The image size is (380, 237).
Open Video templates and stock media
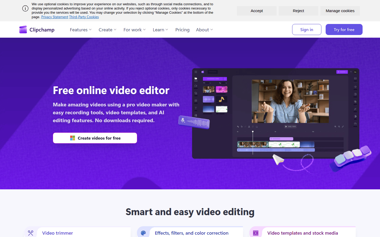[302, 233]
